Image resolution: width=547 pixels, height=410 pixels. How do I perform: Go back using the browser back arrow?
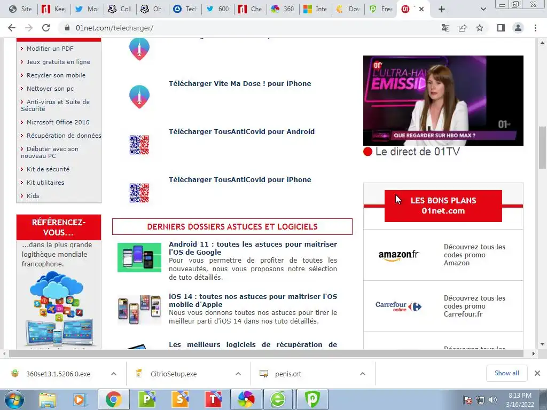coord(12,28)
